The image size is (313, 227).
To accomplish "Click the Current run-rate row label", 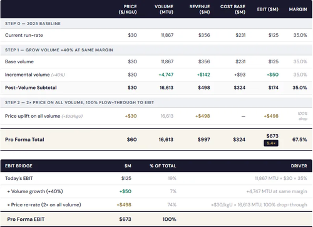I will click(24, 35).
